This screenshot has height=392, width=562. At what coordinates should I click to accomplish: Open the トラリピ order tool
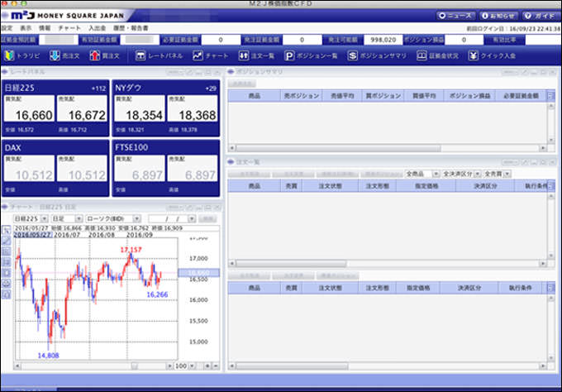[x=22, y=55]
